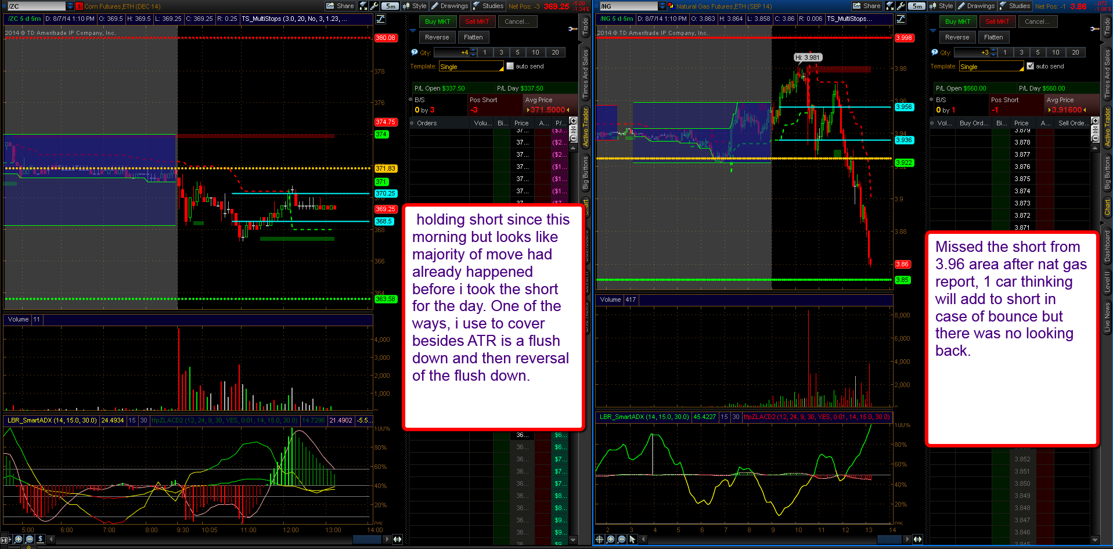Open Drawings menu on the /ZC chart

tap(449, 6)
